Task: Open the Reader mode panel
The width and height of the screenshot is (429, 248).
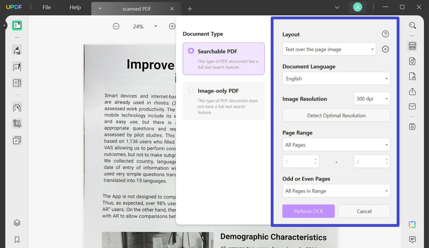Action: click(17, 25)
